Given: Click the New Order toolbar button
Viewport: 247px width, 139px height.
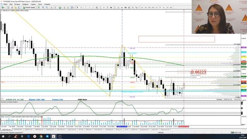Looking at the screenshot, I should tap(29, 7).
